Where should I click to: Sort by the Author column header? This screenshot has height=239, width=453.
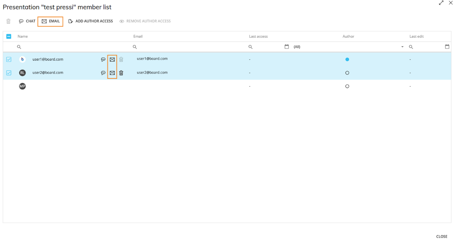tap(348, 37)
